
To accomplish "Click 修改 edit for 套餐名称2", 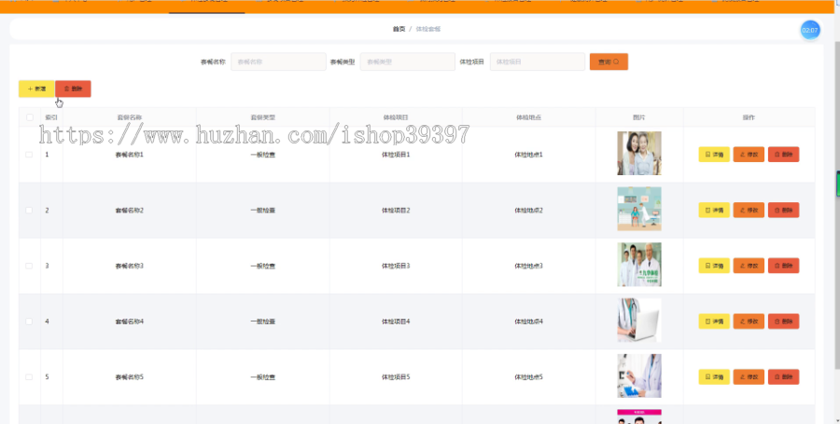I will coord(749,210).
